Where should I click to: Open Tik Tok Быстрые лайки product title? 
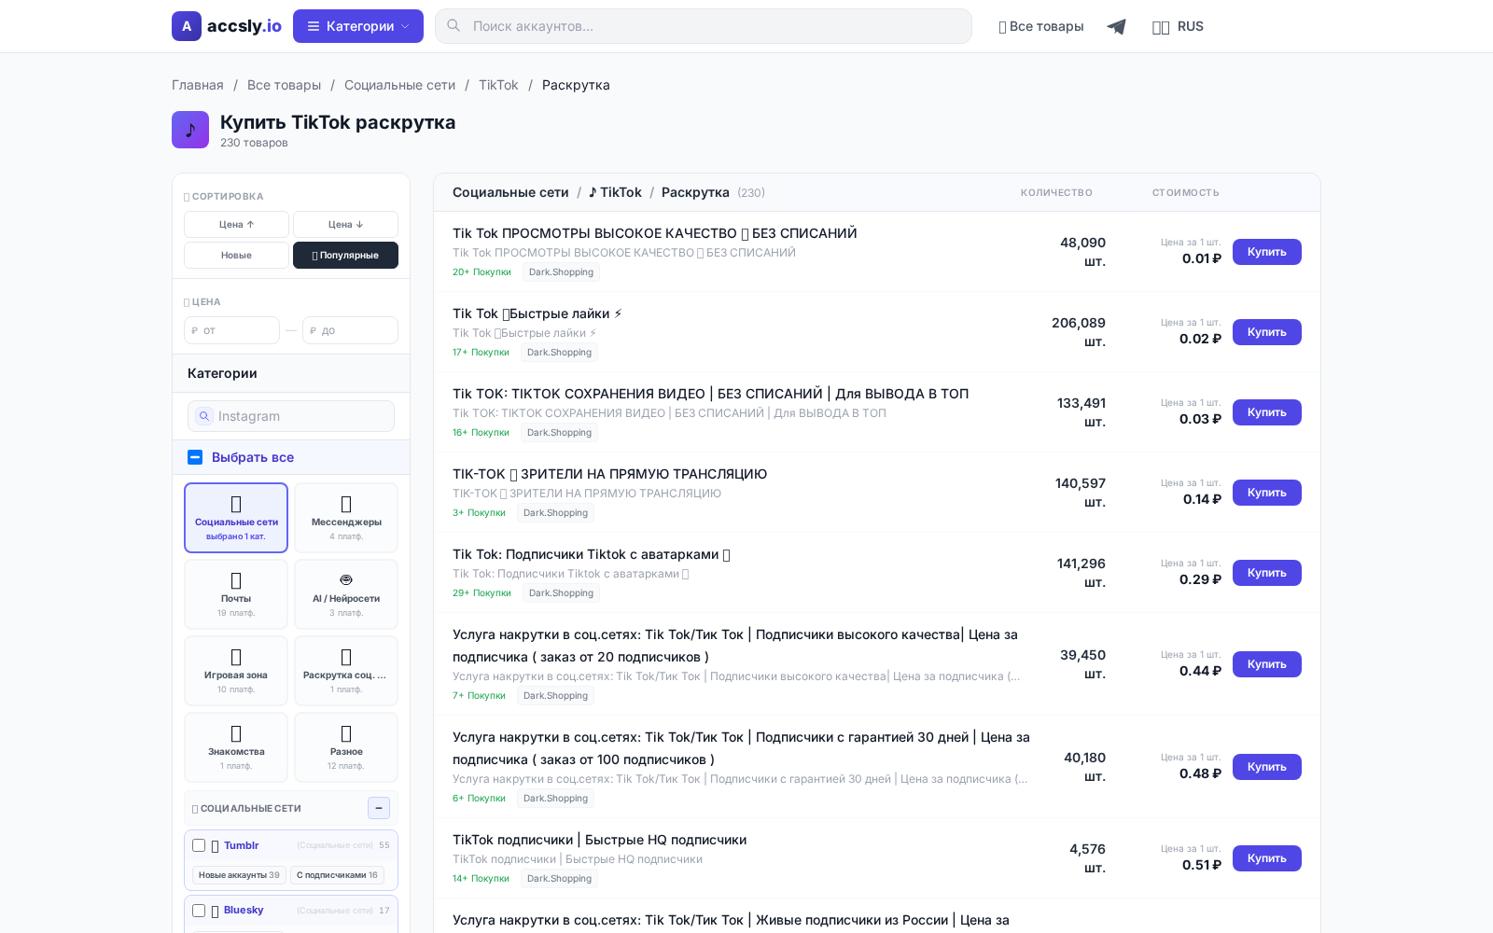coord(537,313)
